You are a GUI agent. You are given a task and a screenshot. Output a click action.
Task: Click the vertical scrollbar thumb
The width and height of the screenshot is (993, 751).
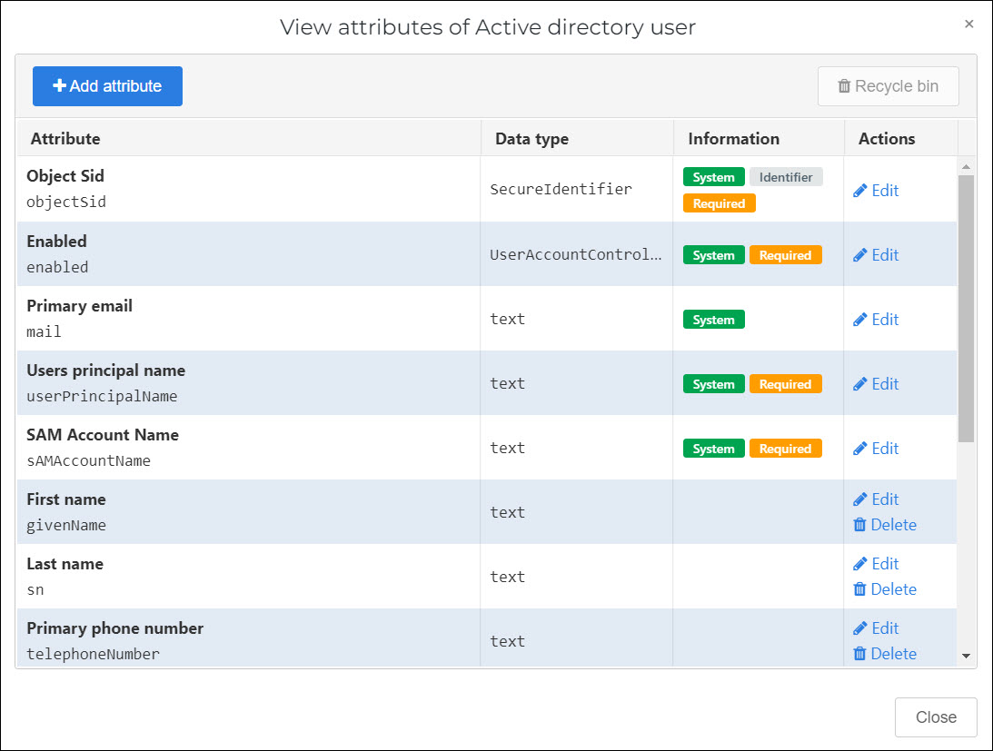tap(966, 309)
